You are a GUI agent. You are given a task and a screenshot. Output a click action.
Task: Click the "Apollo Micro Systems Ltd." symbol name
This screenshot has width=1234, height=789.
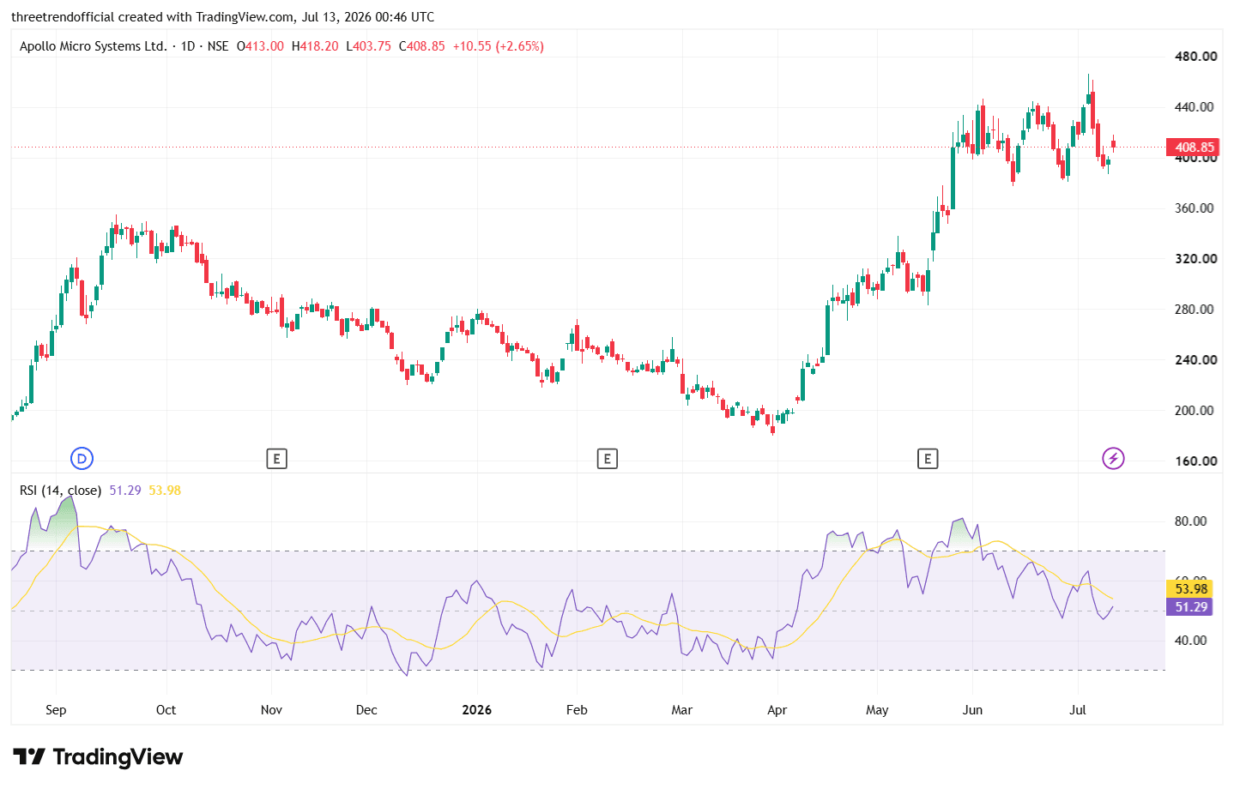[94, 46]
